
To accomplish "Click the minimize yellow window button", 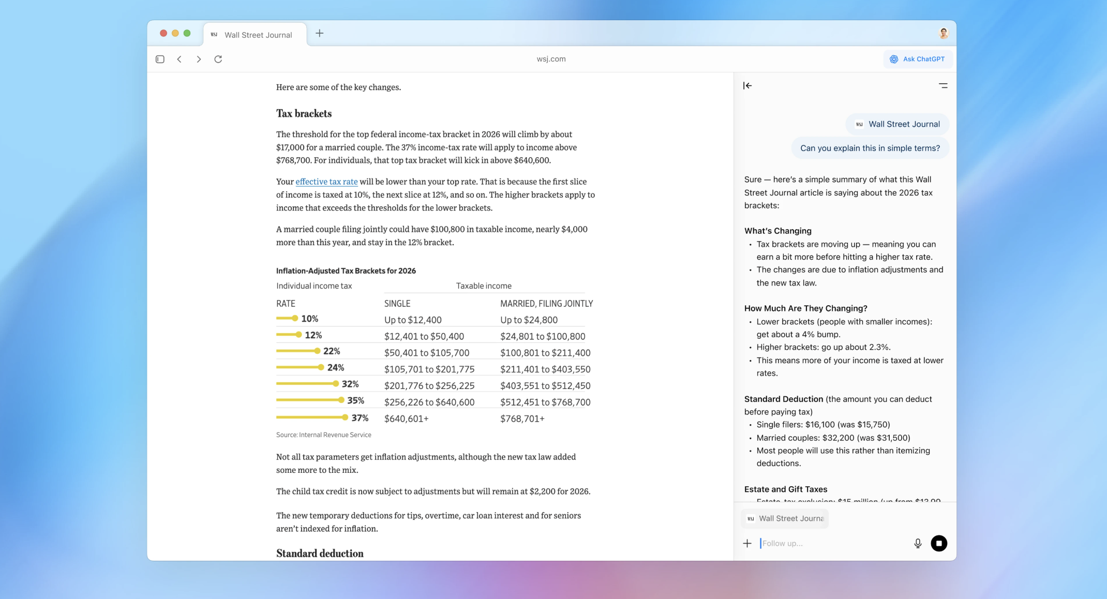I will tap(175, 33).
